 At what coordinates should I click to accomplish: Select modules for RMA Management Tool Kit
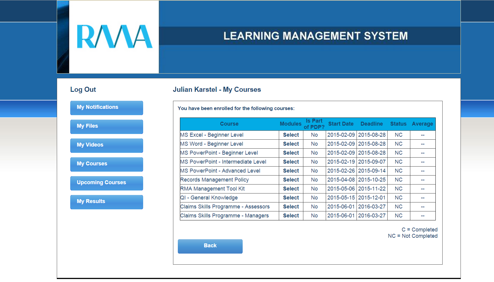[291, 189]
